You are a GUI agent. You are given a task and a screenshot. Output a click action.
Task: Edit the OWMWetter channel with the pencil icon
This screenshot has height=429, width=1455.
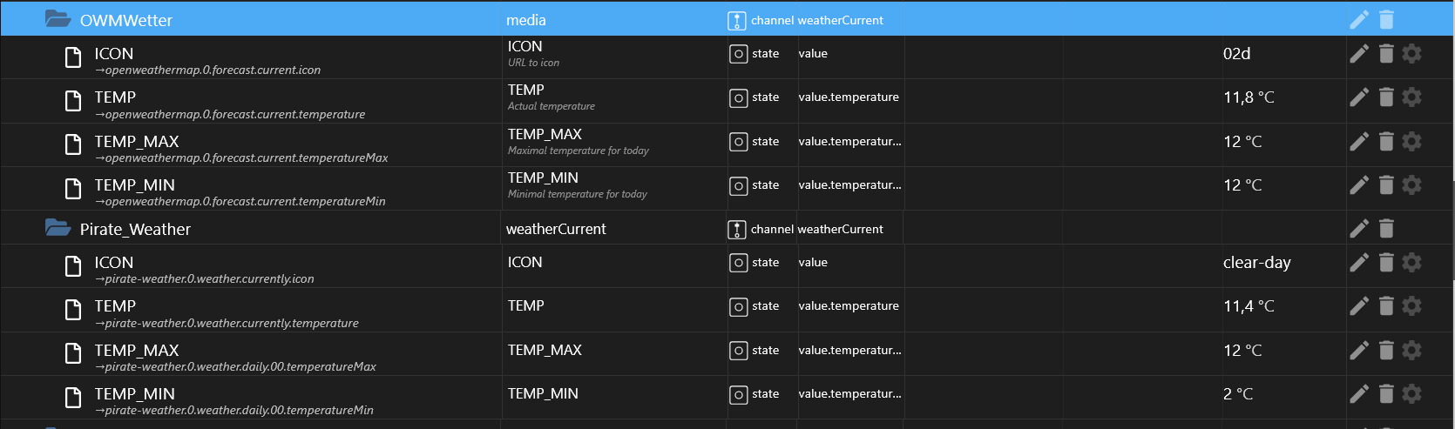1359,19
